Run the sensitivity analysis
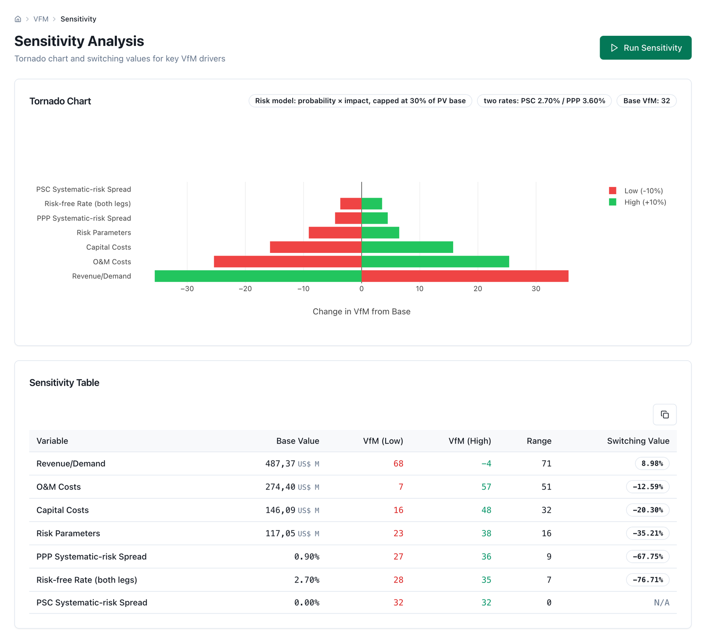Screen dimensions: 706x643 (646, 48)
